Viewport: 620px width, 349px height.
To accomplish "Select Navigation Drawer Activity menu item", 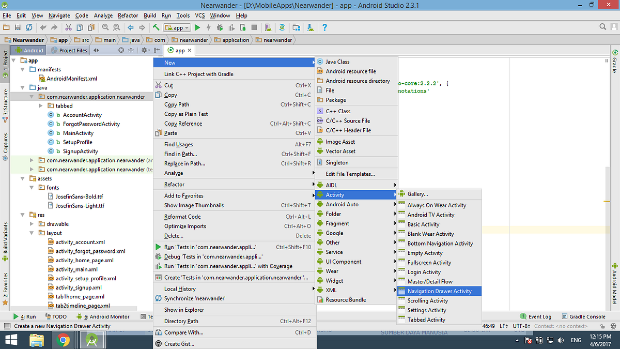I will [439, 291].
